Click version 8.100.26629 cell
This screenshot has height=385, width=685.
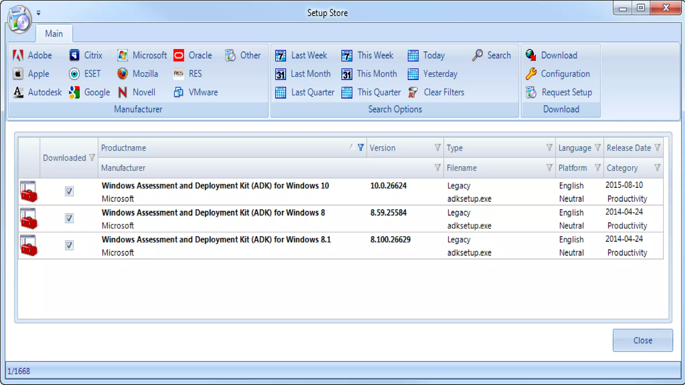[x=390, y=239]
